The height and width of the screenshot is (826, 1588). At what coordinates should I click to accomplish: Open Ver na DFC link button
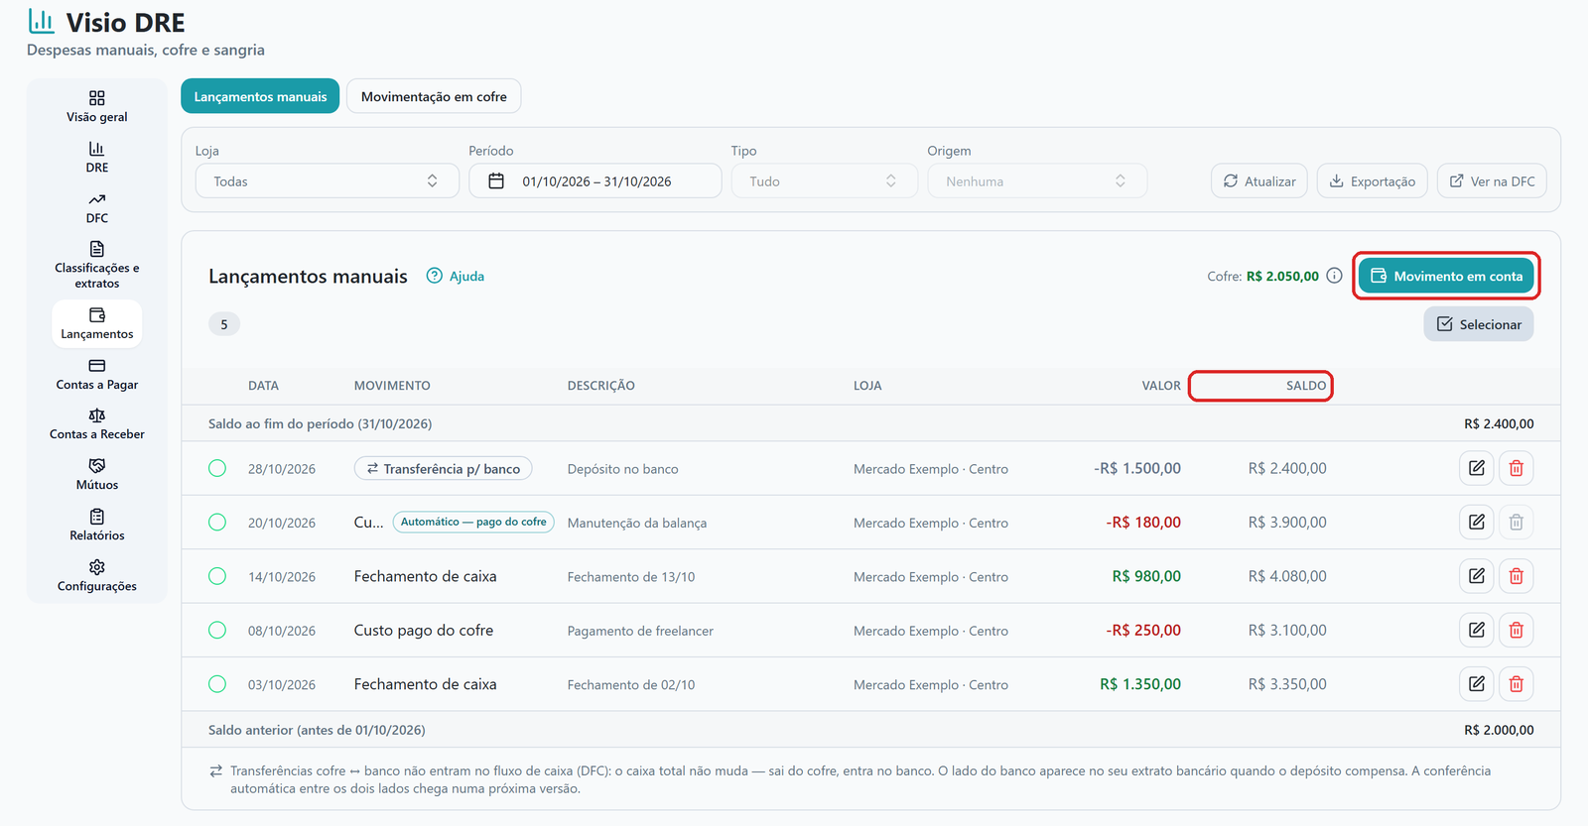(1492, 180)
